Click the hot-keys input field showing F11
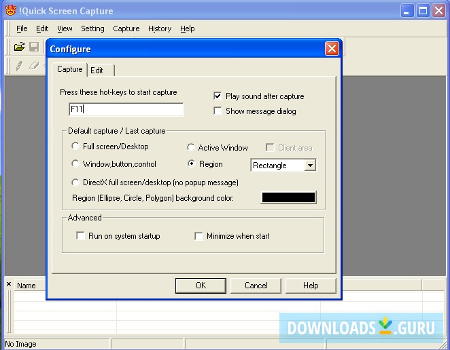 pos(126,109)
